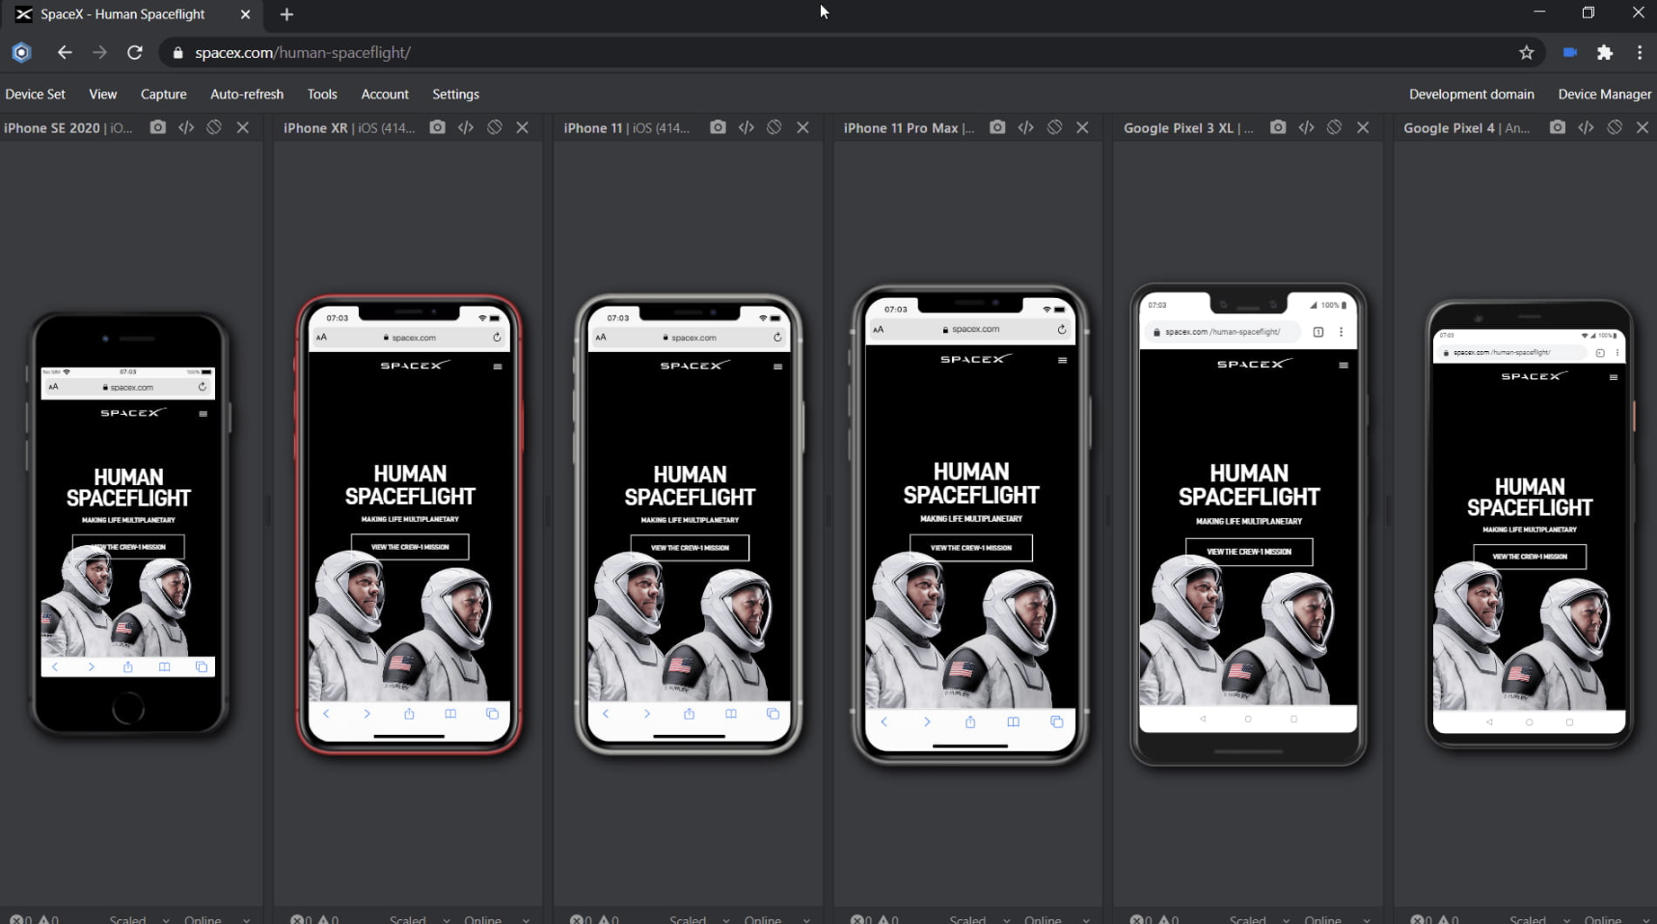Open the Online network dropdown under iPhone 11
The width and height of the screenshot is (1657, 924).
(770, 919)
